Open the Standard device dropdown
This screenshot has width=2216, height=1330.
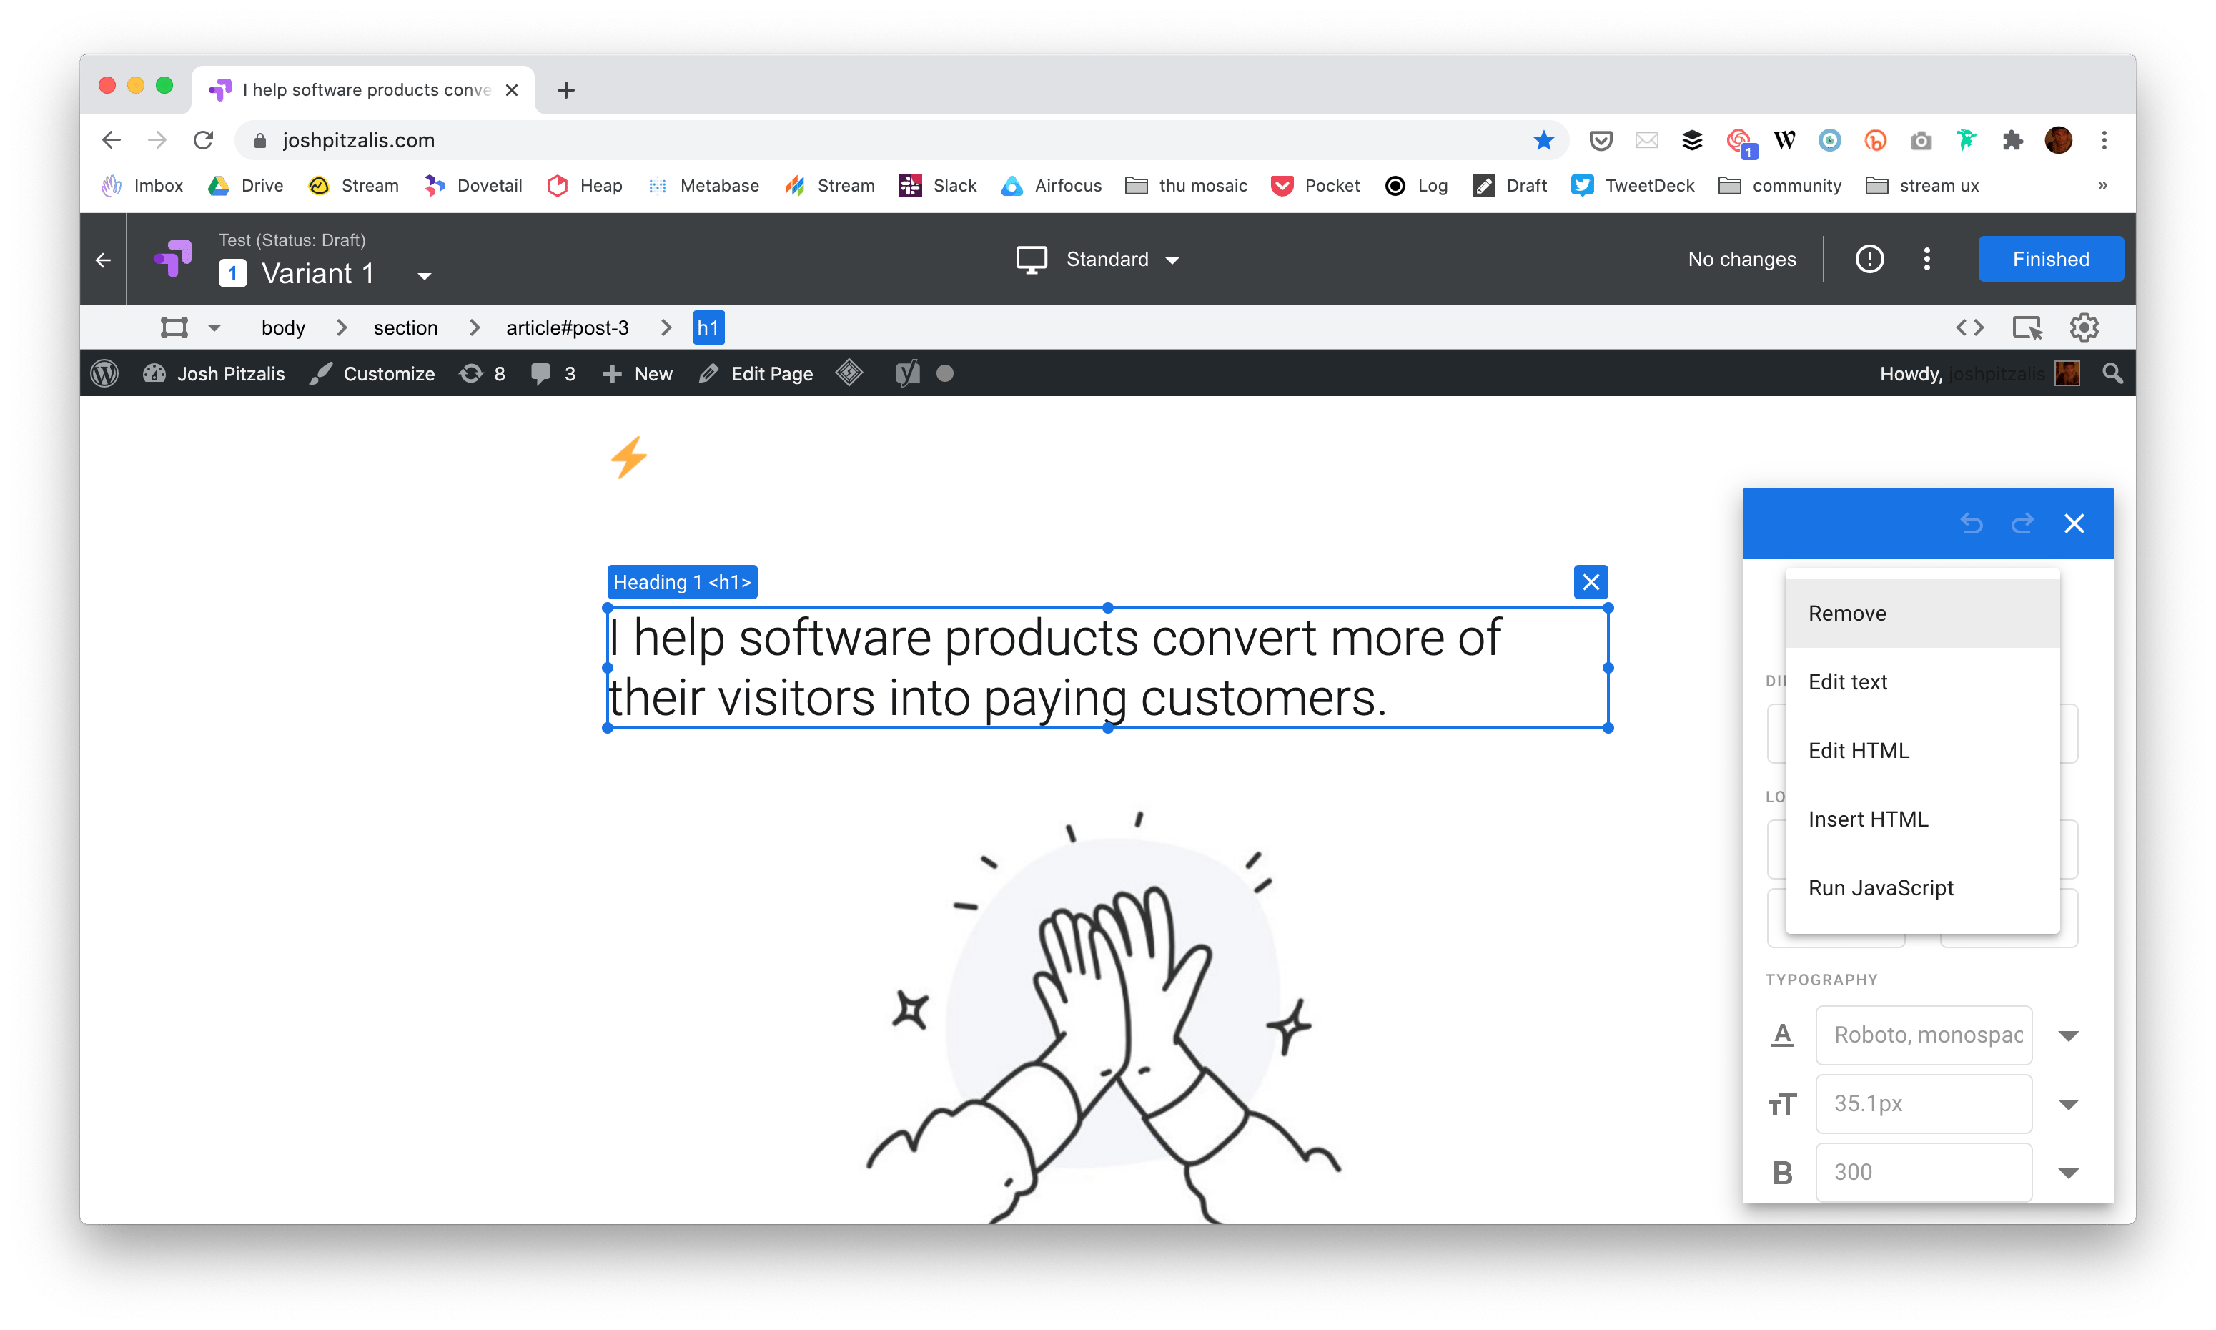(x=1098, y=260)
